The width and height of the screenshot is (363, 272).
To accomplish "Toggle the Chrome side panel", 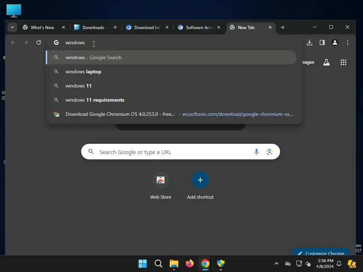I will click(322, 42).
